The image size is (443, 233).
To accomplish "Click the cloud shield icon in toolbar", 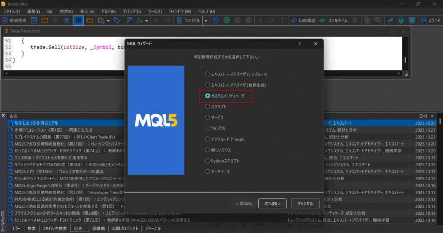I will coord(401,20).
